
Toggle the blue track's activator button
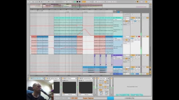pyautogui.click(x=133, y=36)
